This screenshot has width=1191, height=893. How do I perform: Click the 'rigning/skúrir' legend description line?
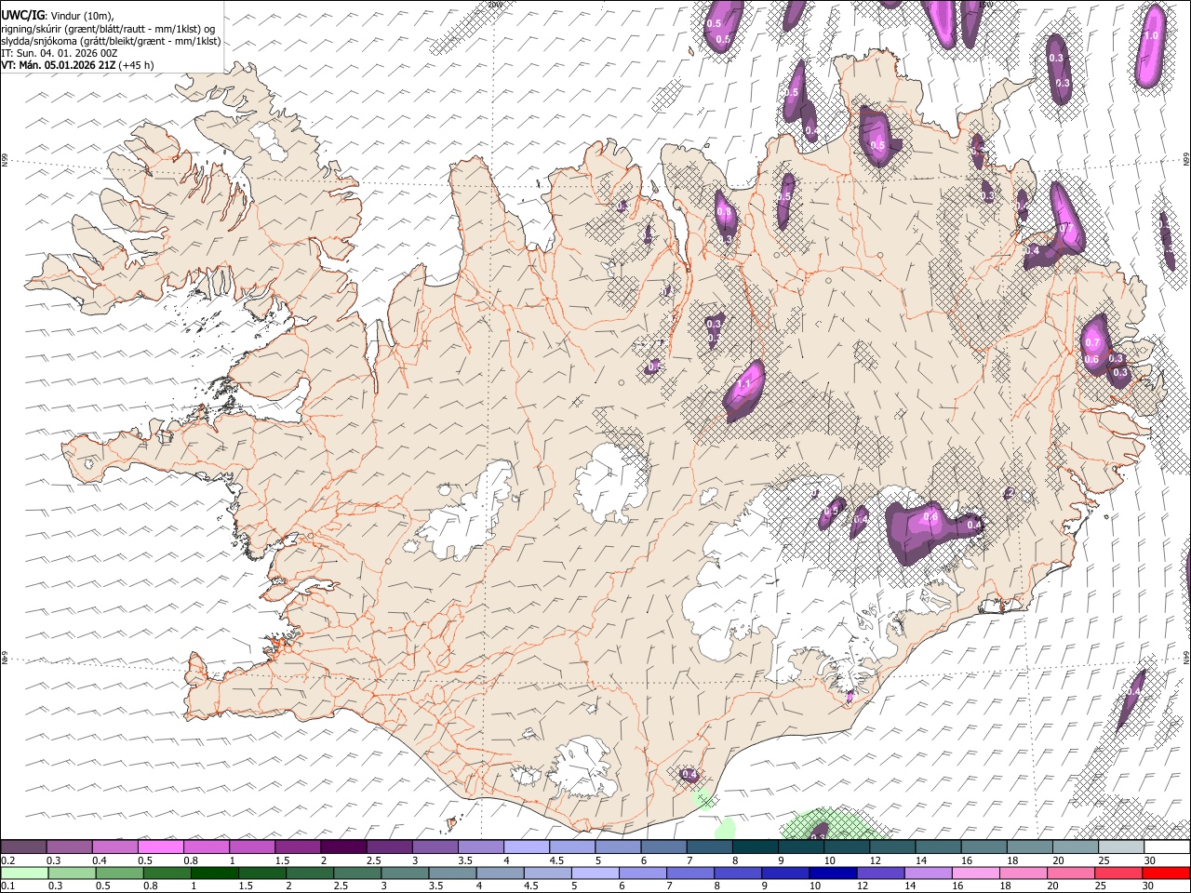(x=109, y=29)
